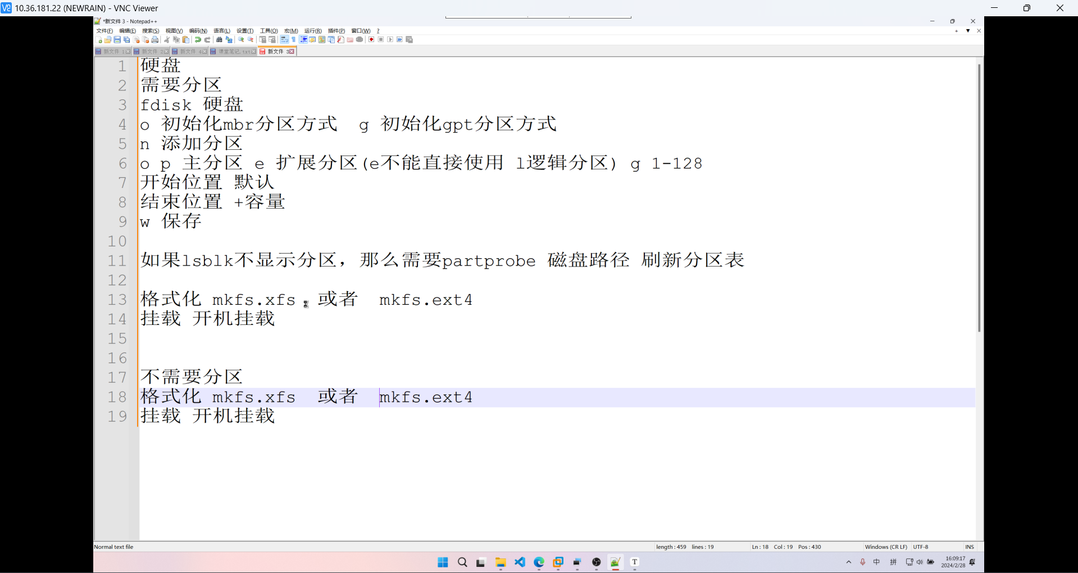The width and height of the screenshot is (1078, 573).
Task: Open the 插件(P) menu
Action: 336,31
